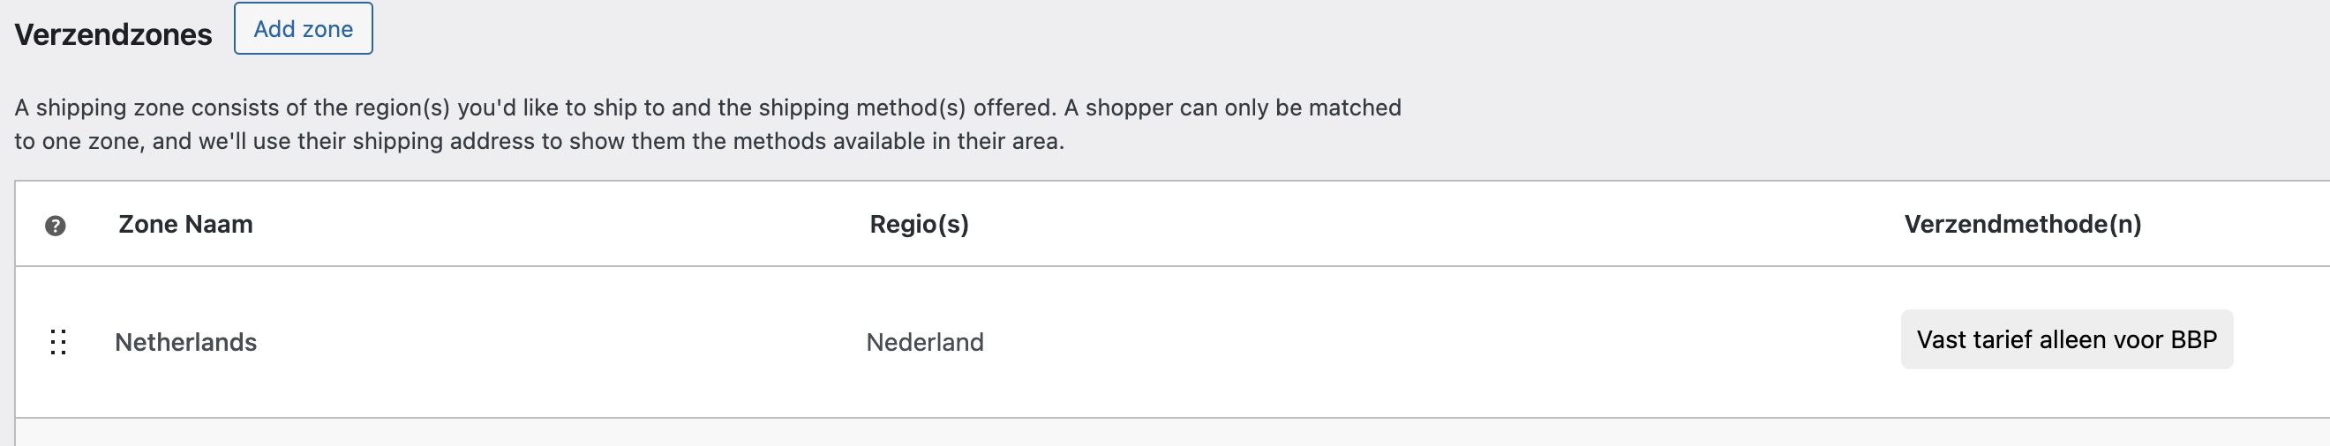Select the Vast tarief alleen voor BBP badge
Screen dimensions: 2330x446
pyautogui.click(x=2066, y=339)
